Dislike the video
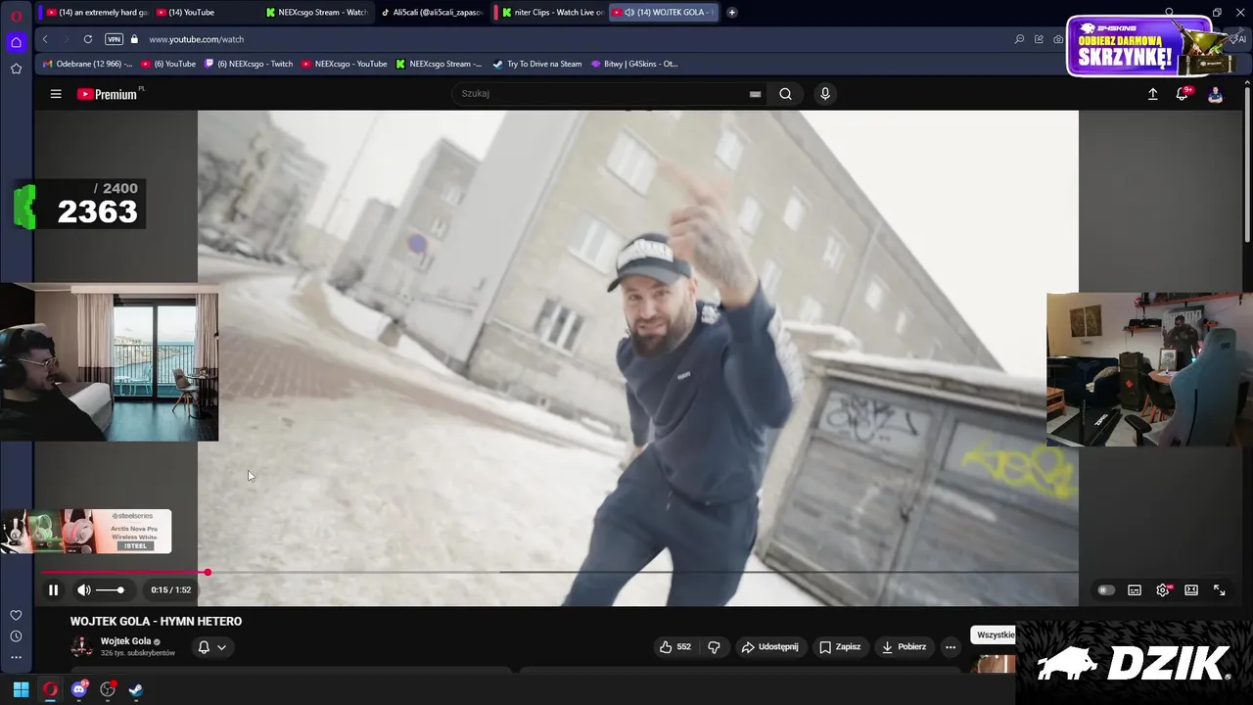This screenshot has width=1253, height=705. pyautogui.click(x=714, y=647)
